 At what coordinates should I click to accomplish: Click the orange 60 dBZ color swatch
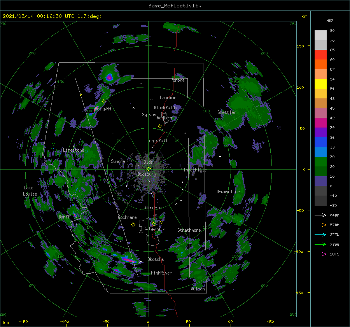tap(320, 65)
